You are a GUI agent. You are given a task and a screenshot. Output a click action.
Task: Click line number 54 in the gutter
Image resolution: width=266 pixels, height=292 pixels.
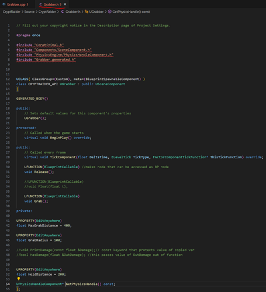click(x=8, y=284)
